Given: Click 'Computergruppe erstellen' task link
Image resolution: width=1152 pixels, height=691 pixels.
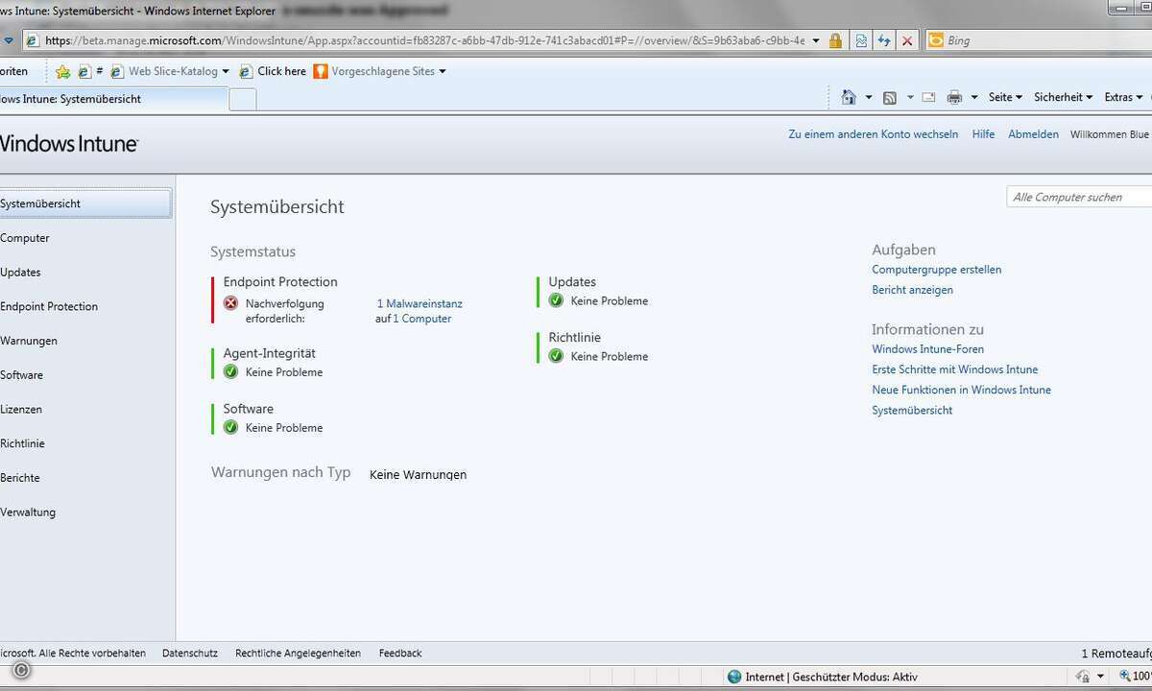Looking at the screenshot, I should pyautogui.click(x=936, y=270).
